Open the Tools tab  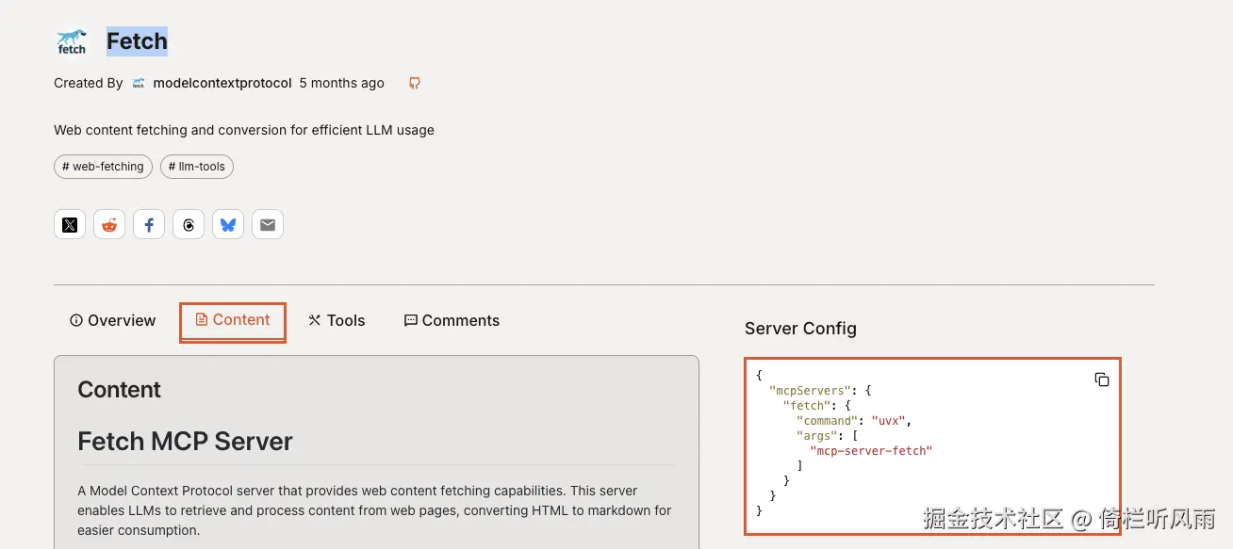pos(337,320)
